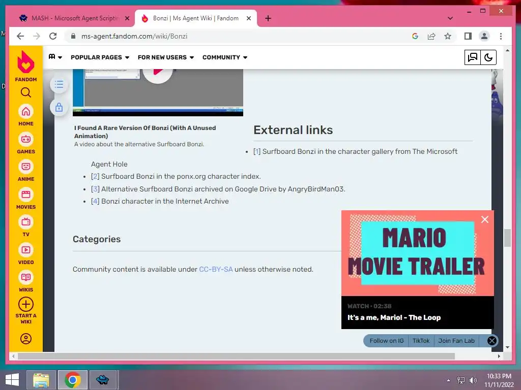Open the Windows Start button

click(x=12, y=380)
